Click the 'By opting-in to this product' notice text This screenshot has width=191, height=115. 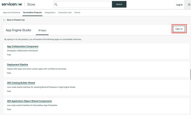click(x=43, y=39)
